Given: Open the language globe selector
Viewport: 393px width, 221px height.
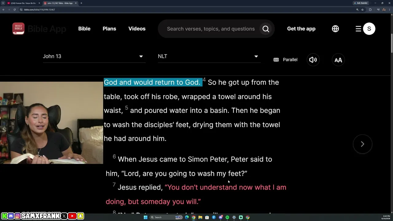Looking at the screenshot, I should click(335, 29).
